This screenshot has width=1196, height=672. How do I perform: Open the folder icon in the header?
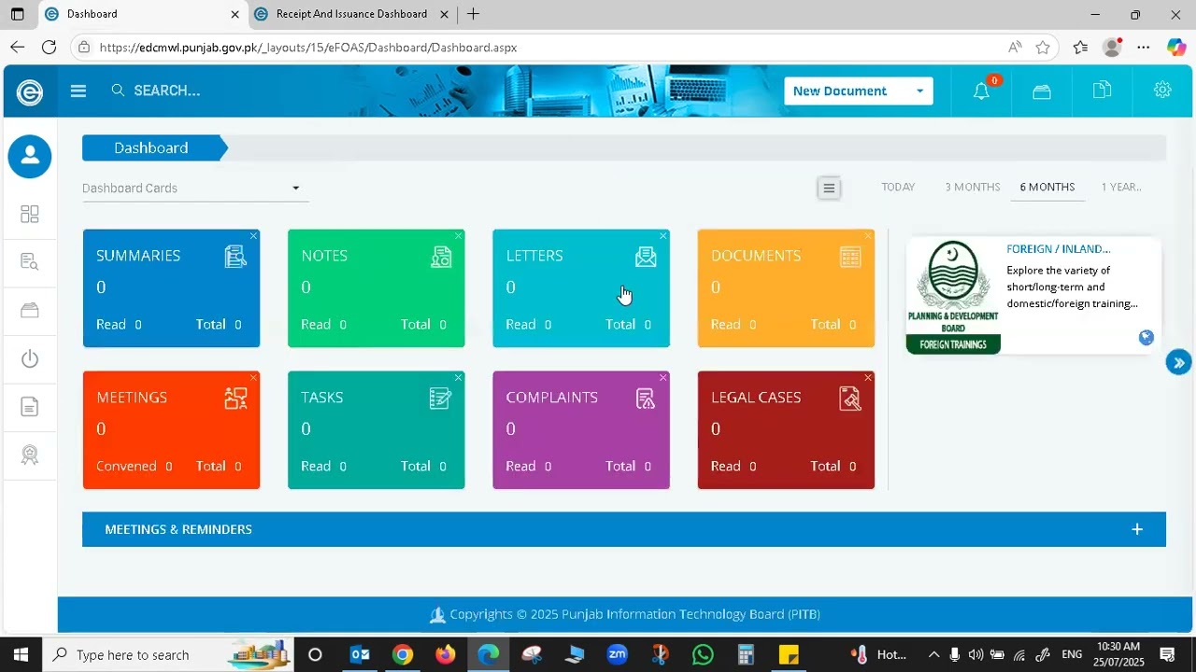click(x=1042, y=91)
